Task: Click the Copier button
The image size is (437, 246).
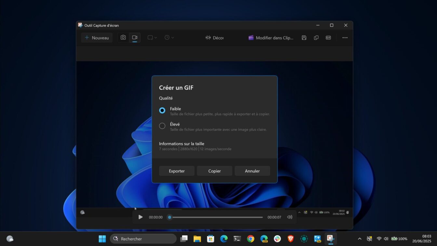Action: click(215, 171)
